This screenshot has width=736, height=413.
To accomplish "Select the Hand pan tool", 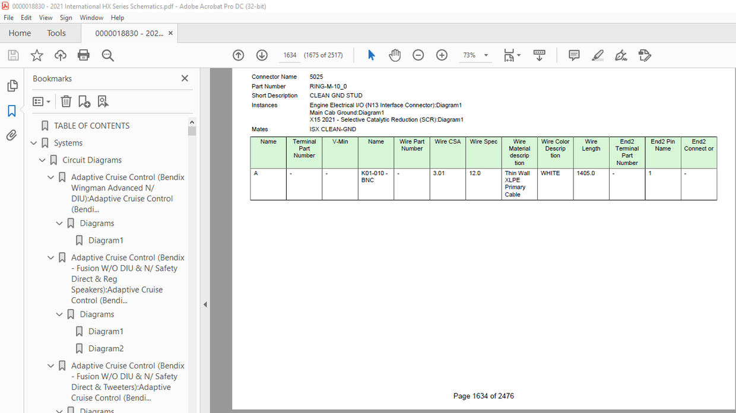I will 395,55.
